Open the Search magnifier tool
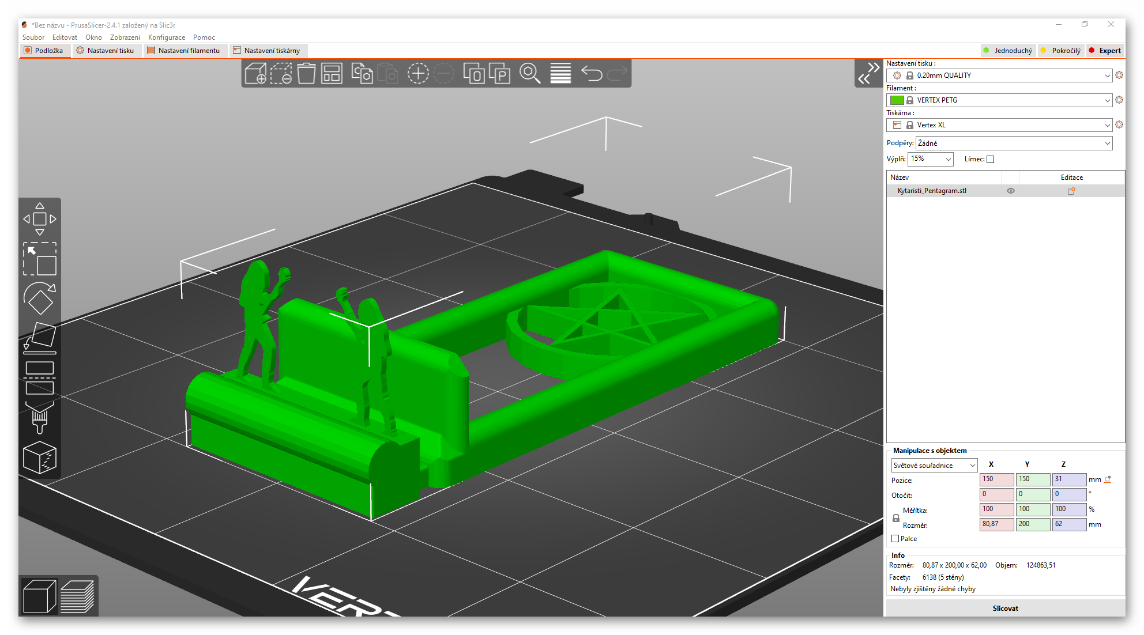This screenshot has height=635, width=1144. tap(530, 74)
